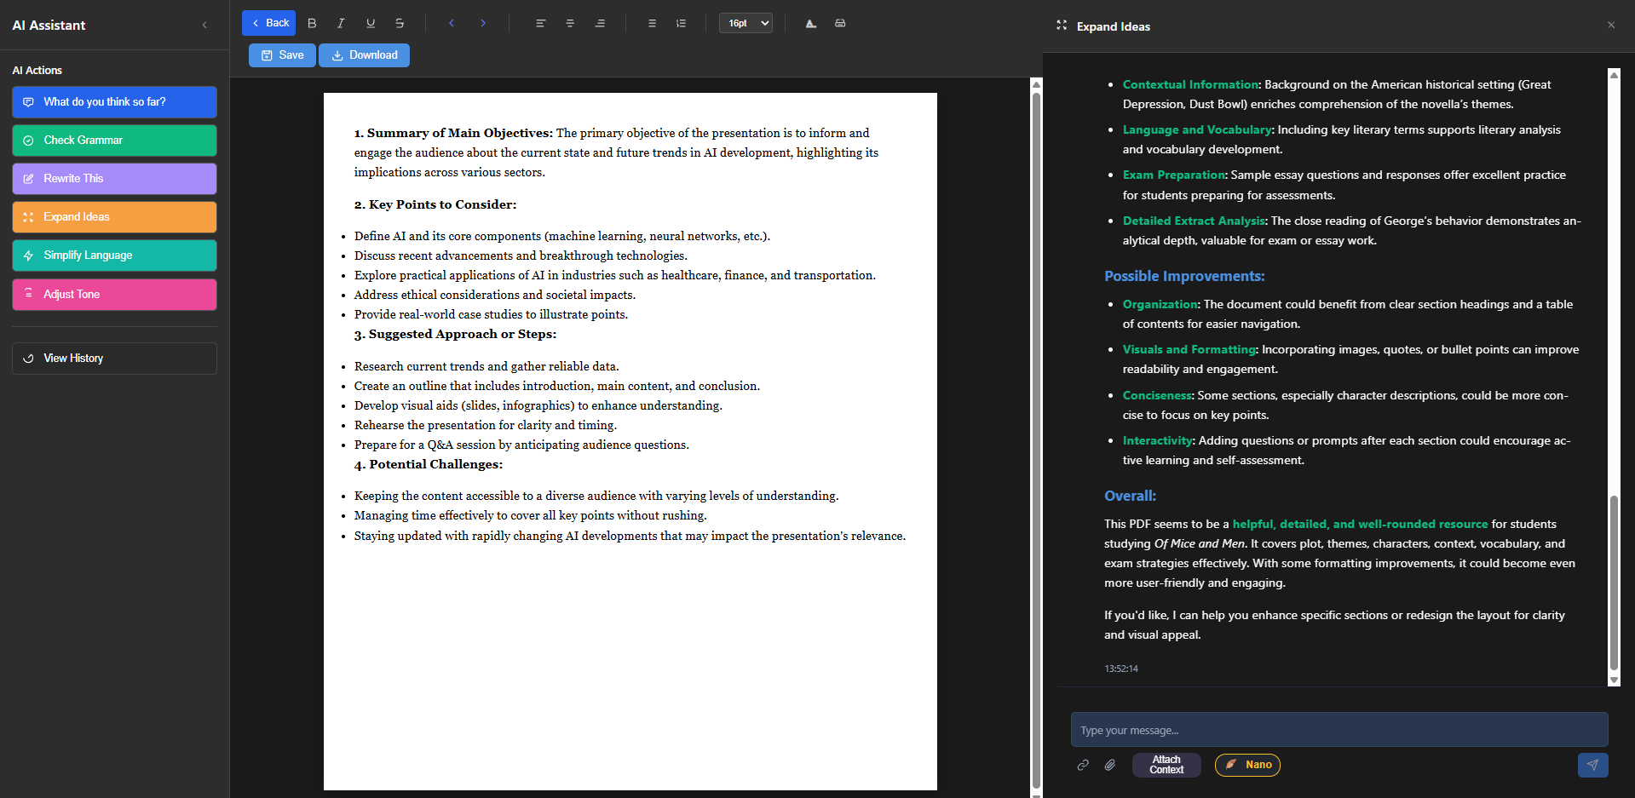Apply strikethrough to text
The height and width of the screenshot is (798, 1635).
400,23
